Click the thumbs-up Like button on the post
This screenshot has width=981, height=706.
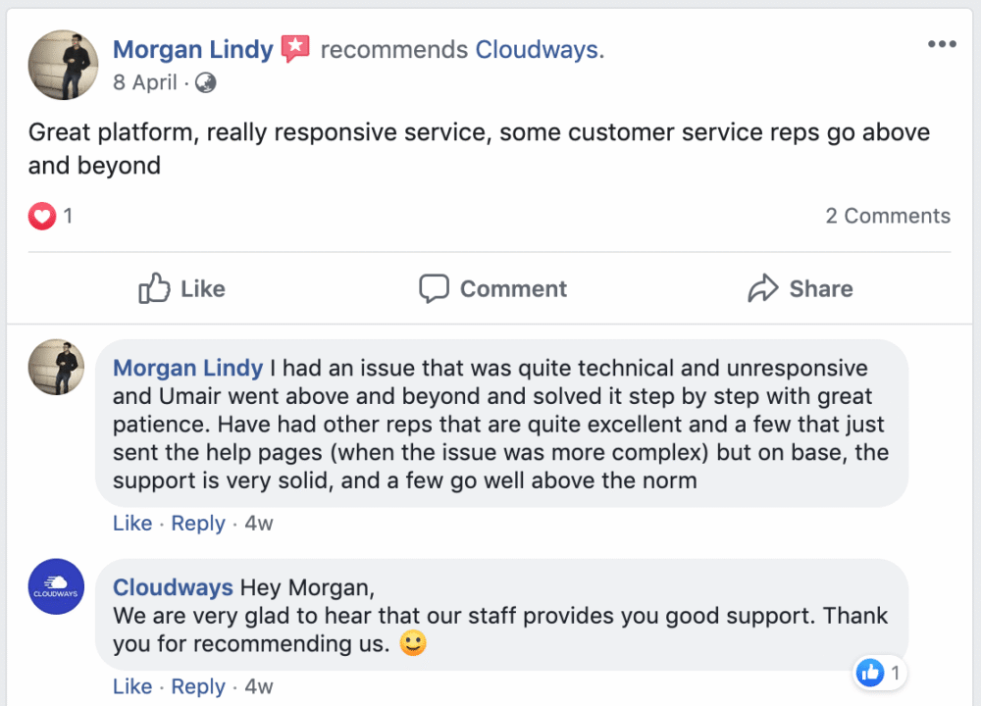click(182, 288)
